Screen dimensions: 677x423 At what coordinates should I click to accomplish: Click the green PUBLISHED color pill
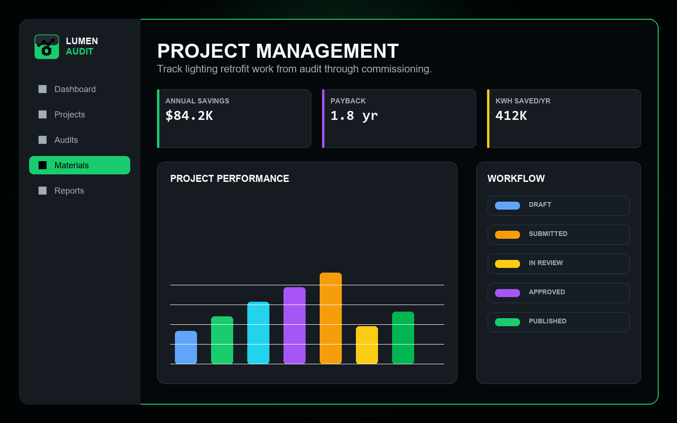pos(507,322)
